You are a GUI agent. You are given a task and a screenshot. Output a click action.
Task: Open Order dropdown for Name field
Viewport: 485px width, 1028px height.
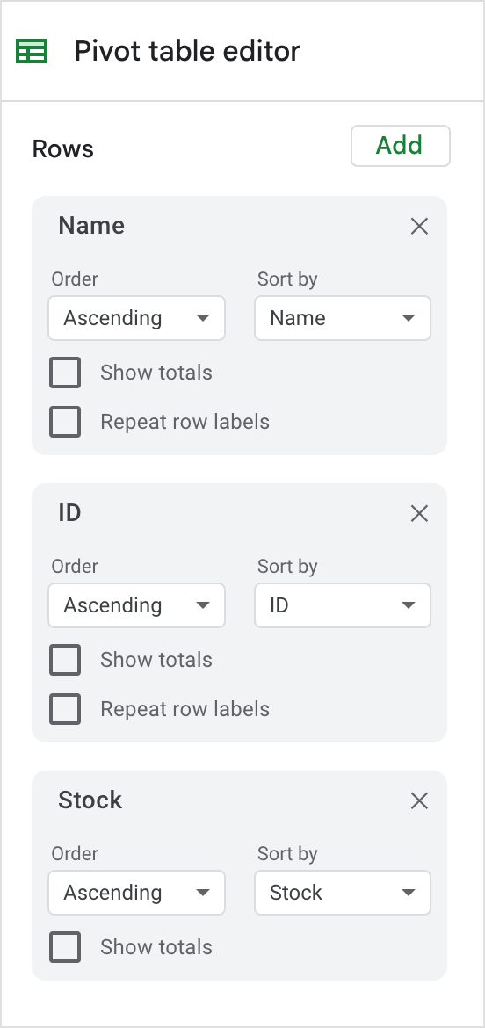[x=136, y=318]
